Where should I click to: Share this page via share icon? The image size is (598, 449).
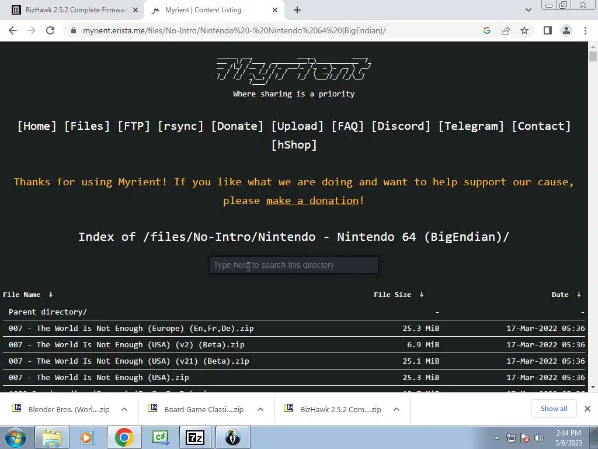(506, 30)
